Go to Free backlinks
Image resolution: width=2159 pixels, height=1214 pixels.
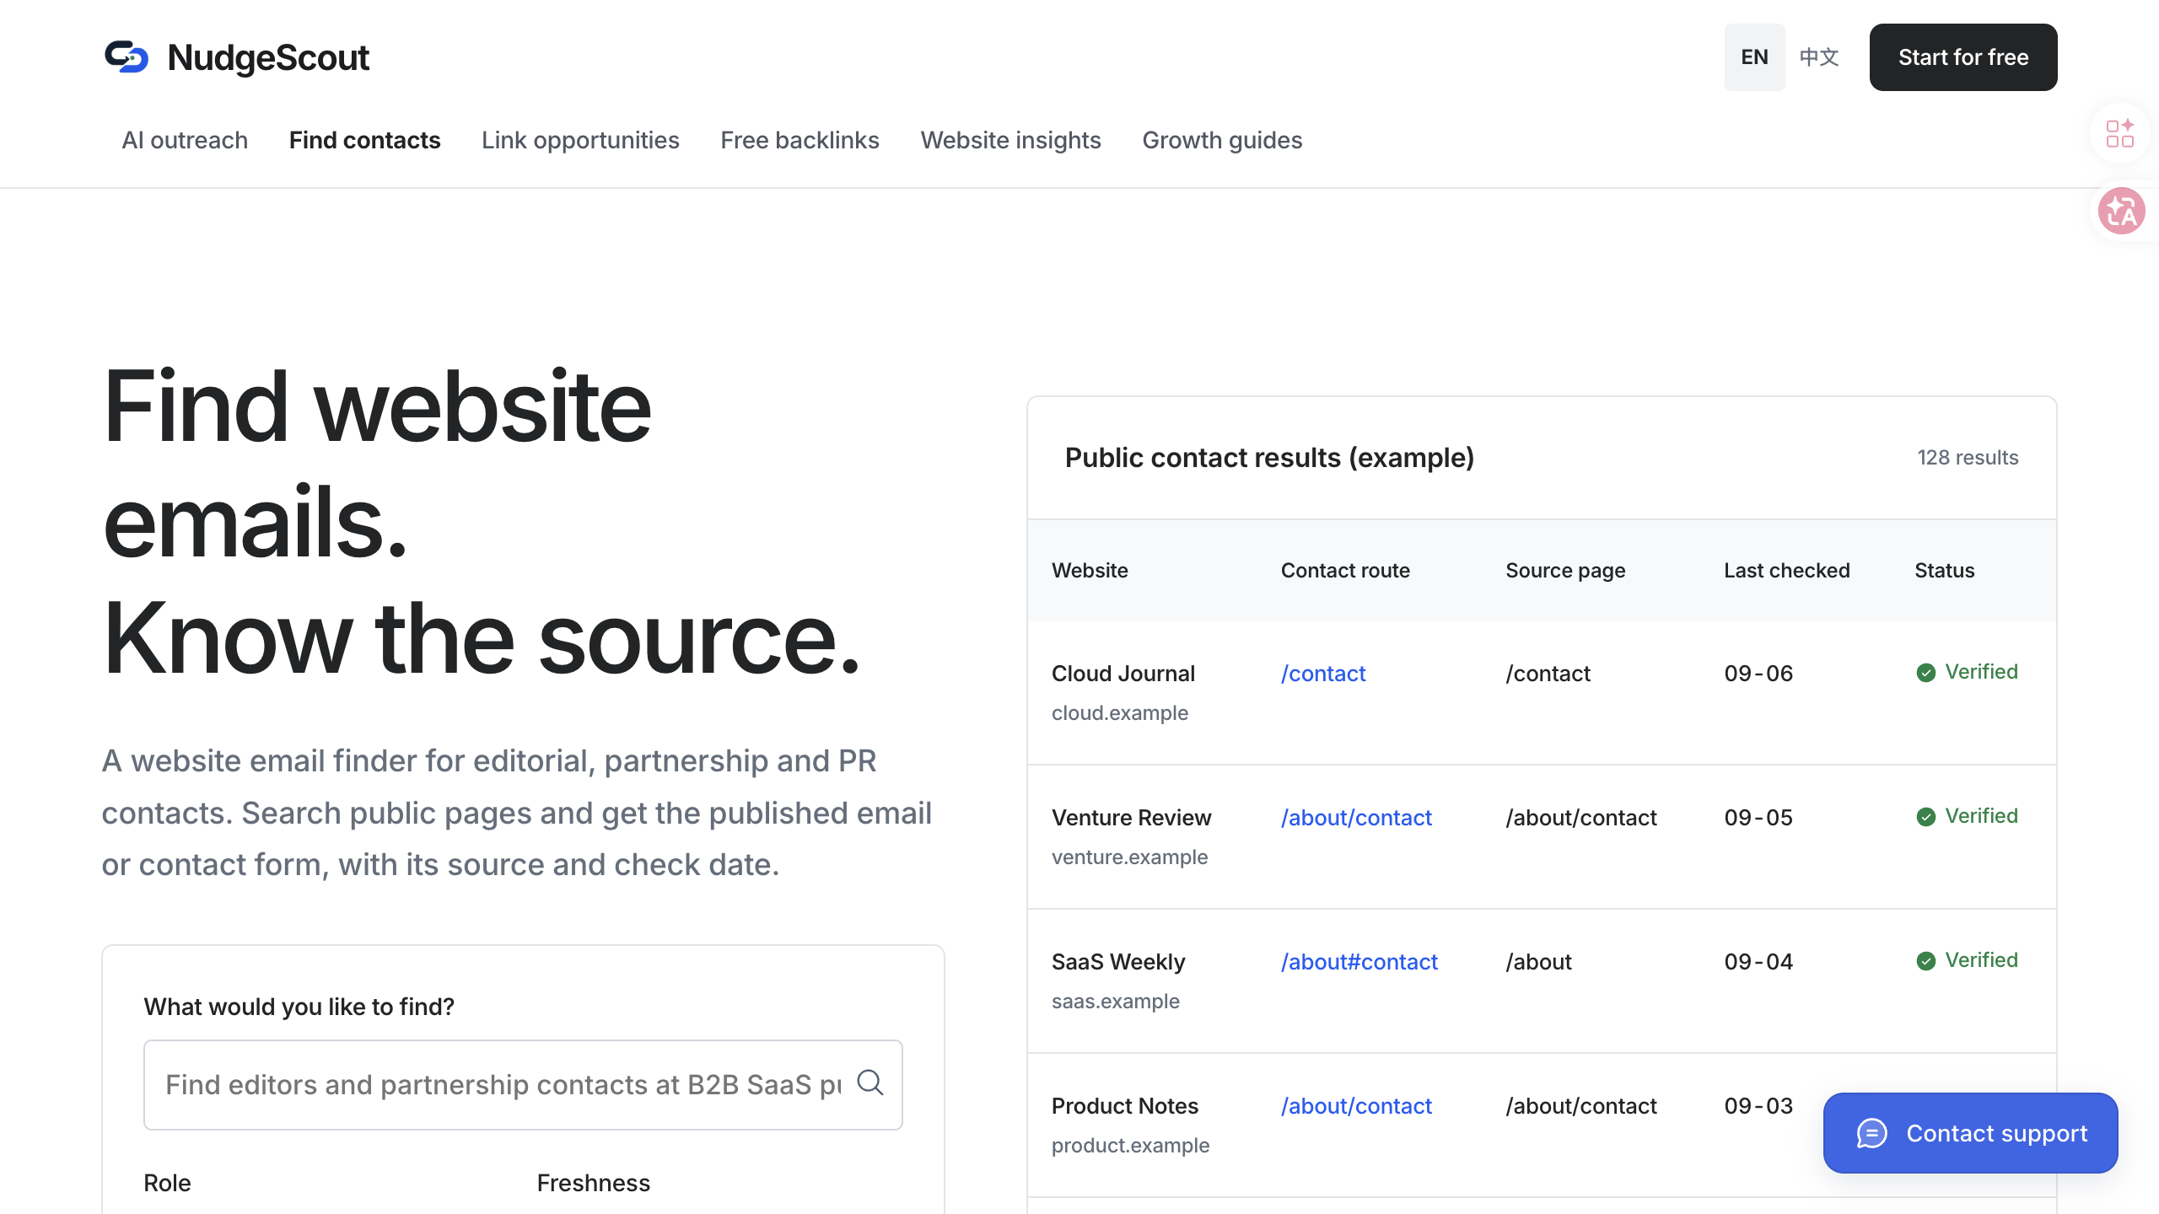point(800,140)
